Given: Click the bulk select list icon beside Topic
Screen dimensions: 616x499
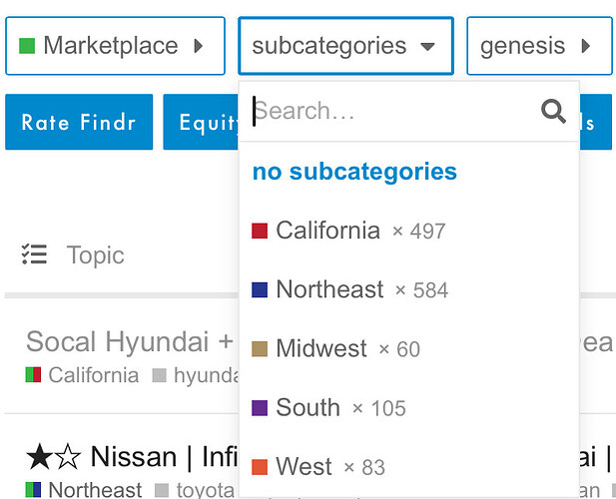Looking at the screenshot, I should tap(34, 254).
